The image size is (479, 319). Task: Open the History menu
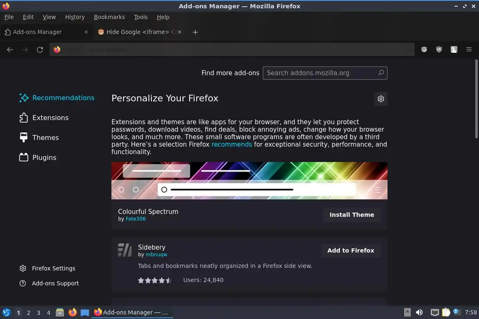point(75,17)
